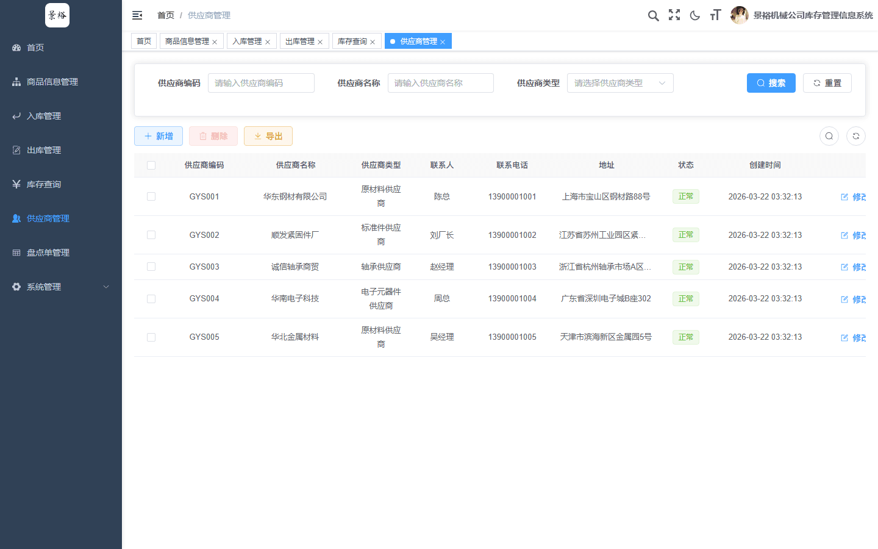
Task: Toggle fullscreen mode icon
Action: [674, 15]
